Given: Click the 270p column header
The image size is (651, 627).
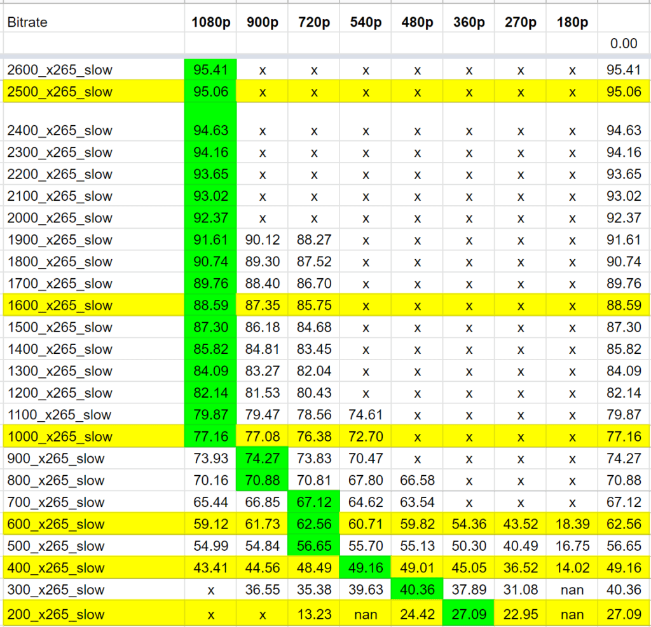Looking at the screenshot, I should coord(519,22).
